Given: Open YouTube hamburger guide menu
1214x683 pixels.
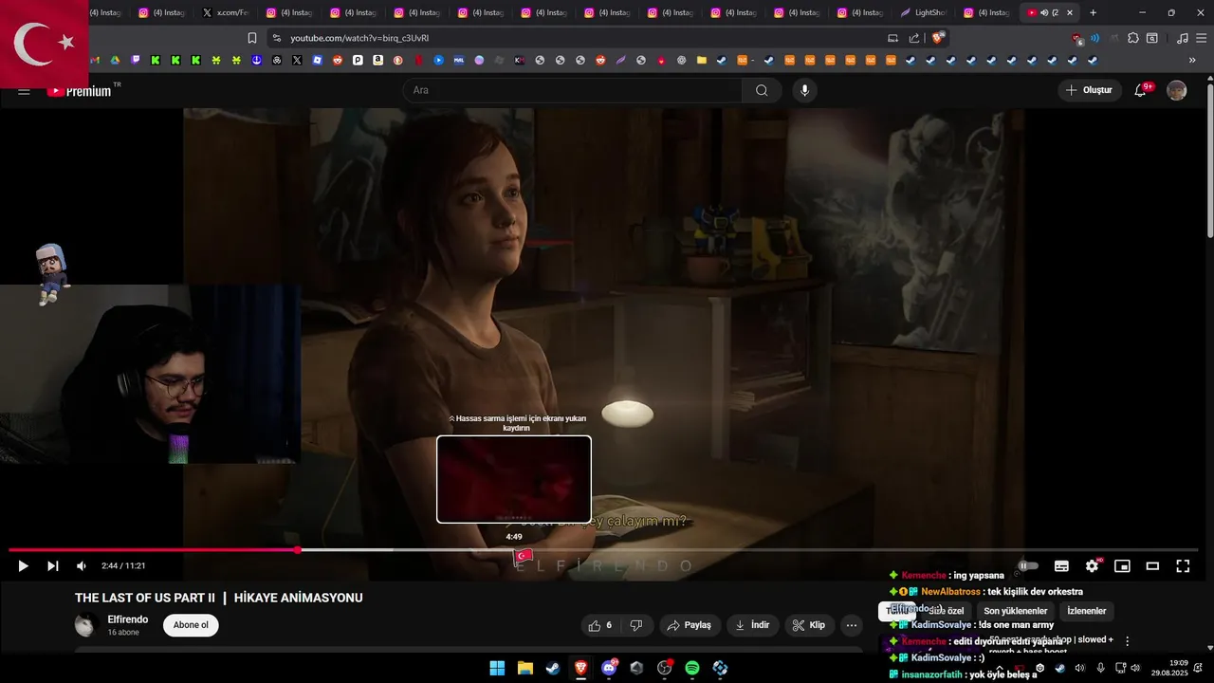Looking at the screenshot, I should (24, 90).
